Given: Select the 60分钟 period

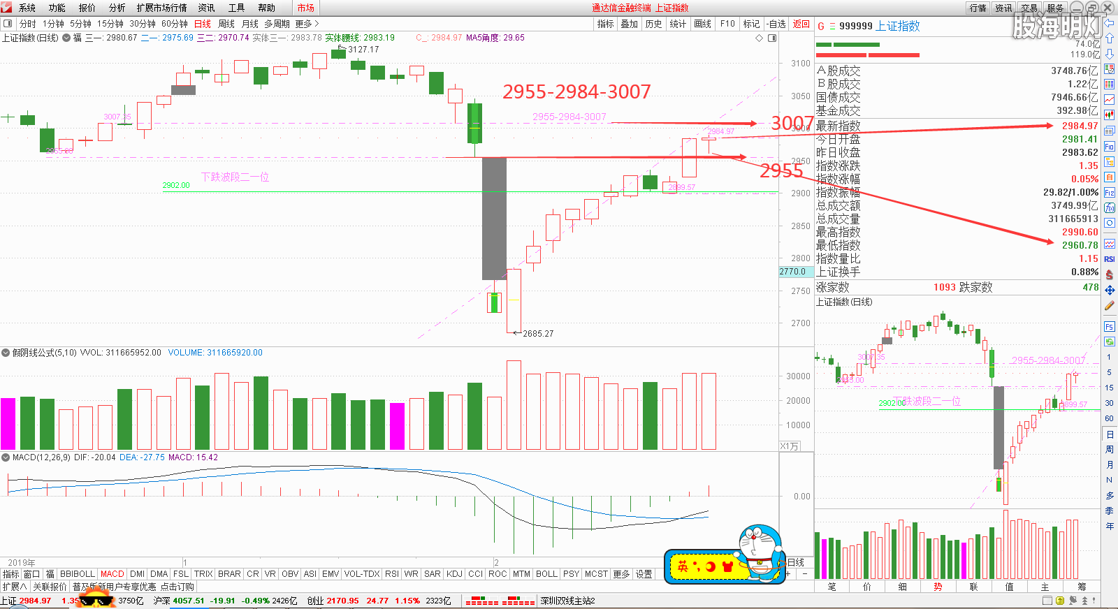Looking at the screenshot, I should [175, 24].
